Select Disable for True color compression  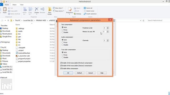tap(63, 58)
